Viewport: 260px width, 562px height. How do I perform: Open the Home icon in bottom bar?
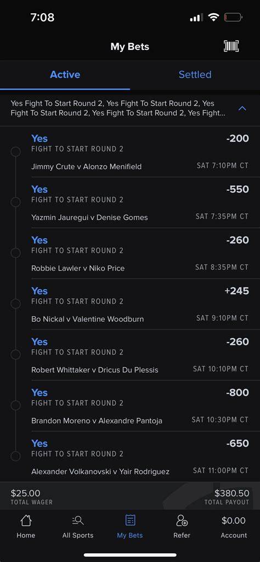tap(26, 520)
